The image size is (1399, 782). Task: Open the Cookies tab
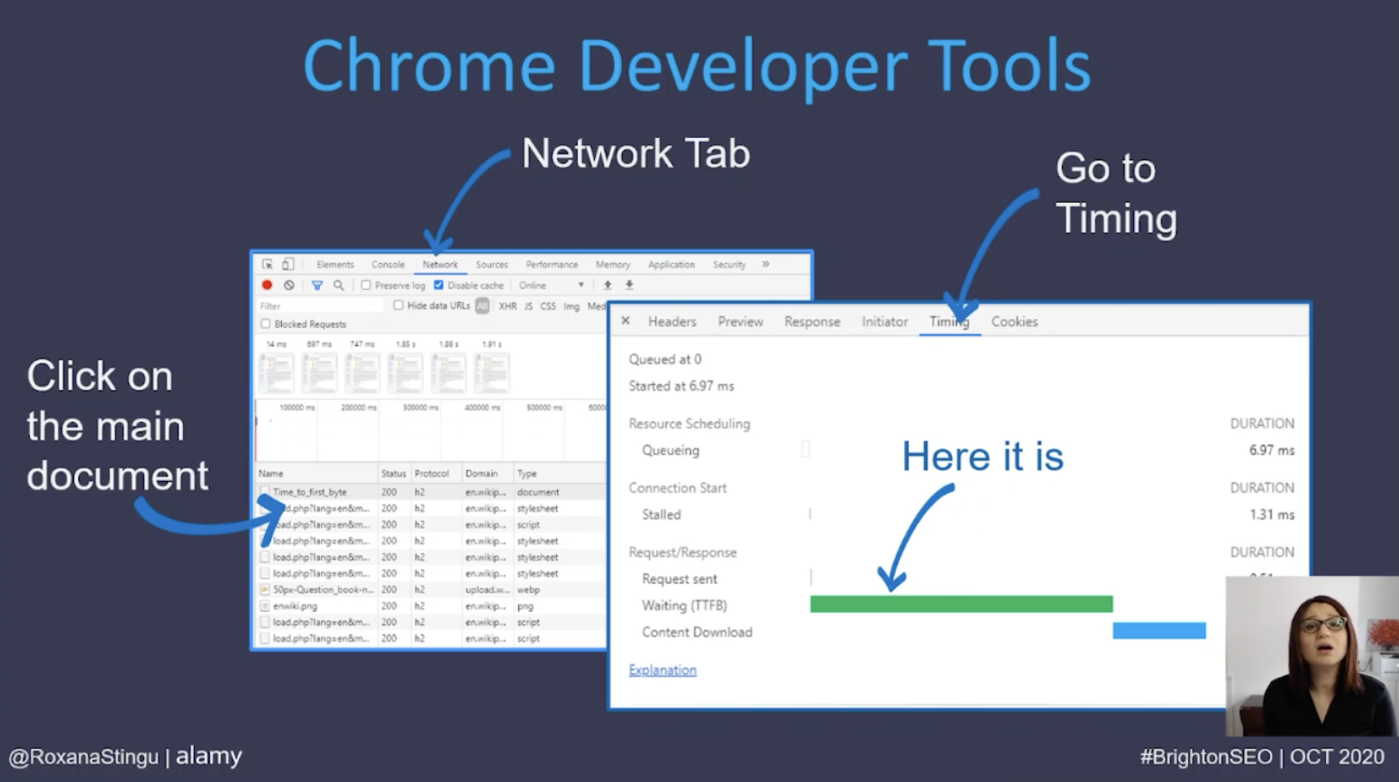(1014, 322)
